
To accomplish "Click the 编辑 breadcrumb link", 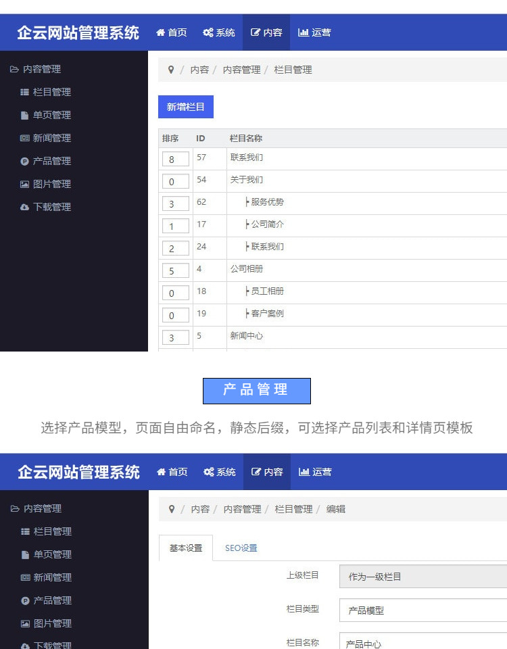I will pos(336,509).
